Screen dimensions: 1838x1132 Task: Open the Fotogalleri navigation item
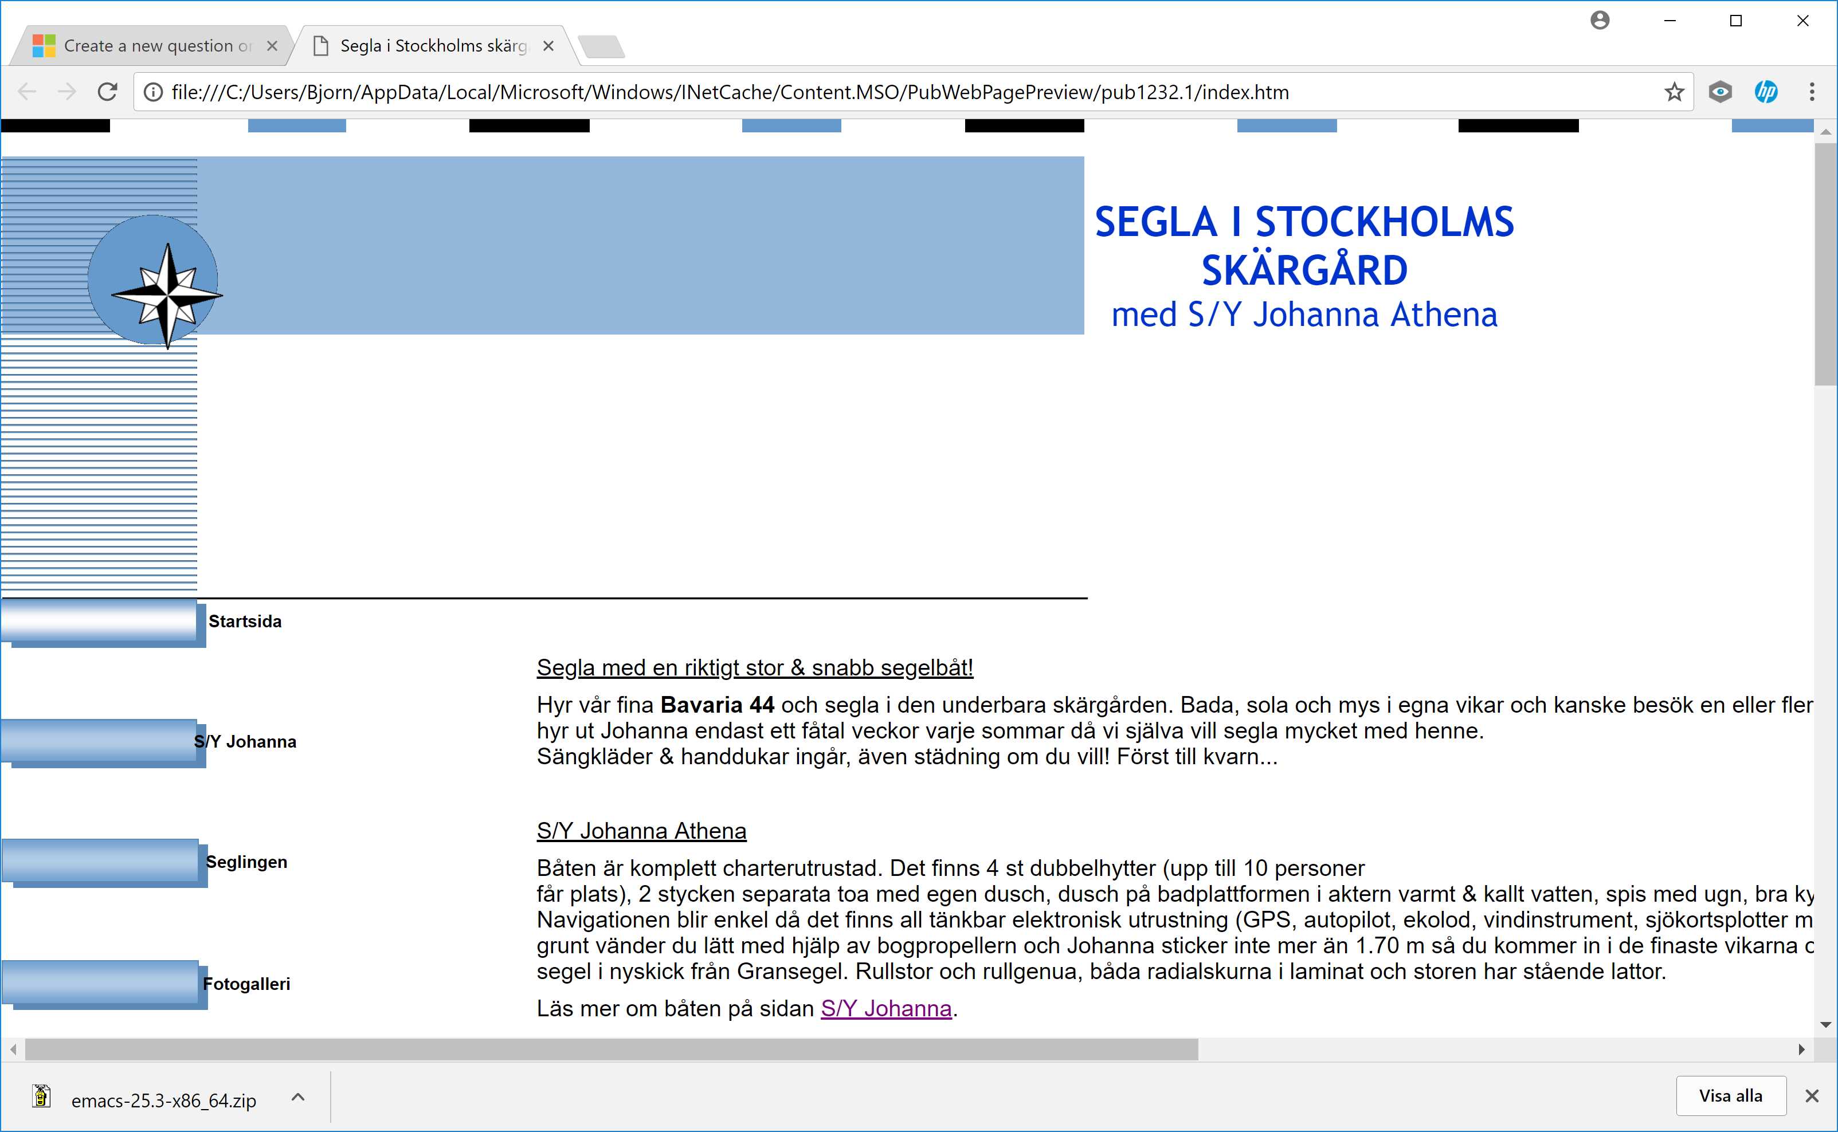click(x=246, y=984)
